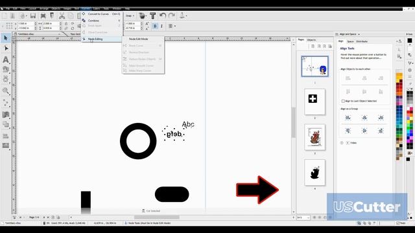Check Align to Last Object Selected
Viewport: 415px width, 233px height.
pos(343,101)
